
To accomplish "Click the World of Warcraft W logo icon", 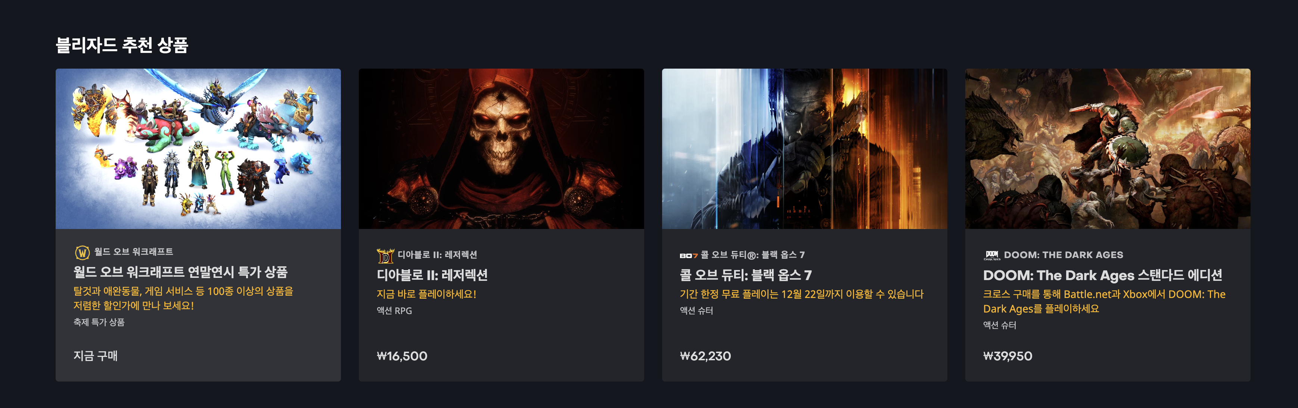I will point(82,252).
